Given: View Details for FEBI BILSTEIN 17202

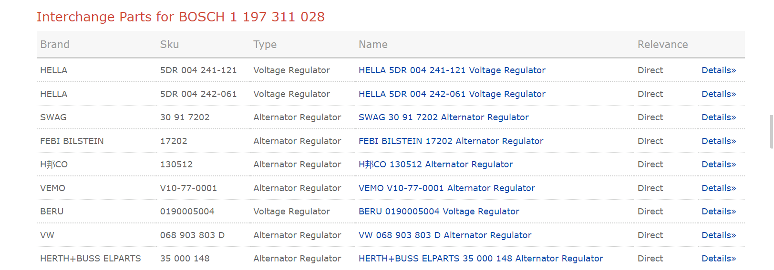Looking at the screenshot, I should (x=718, y=141).
